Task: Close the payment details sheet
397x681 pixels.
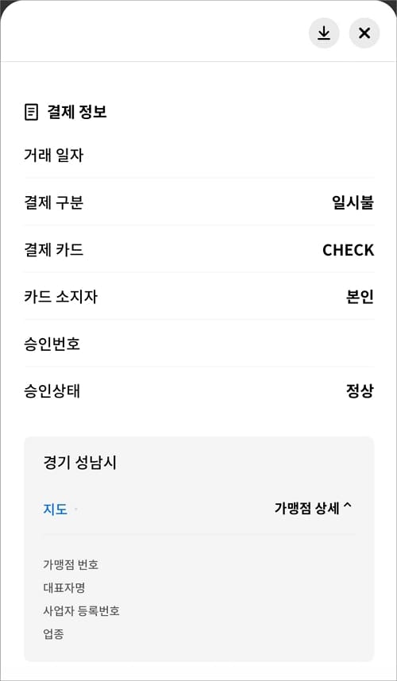Action: point(364,33)
